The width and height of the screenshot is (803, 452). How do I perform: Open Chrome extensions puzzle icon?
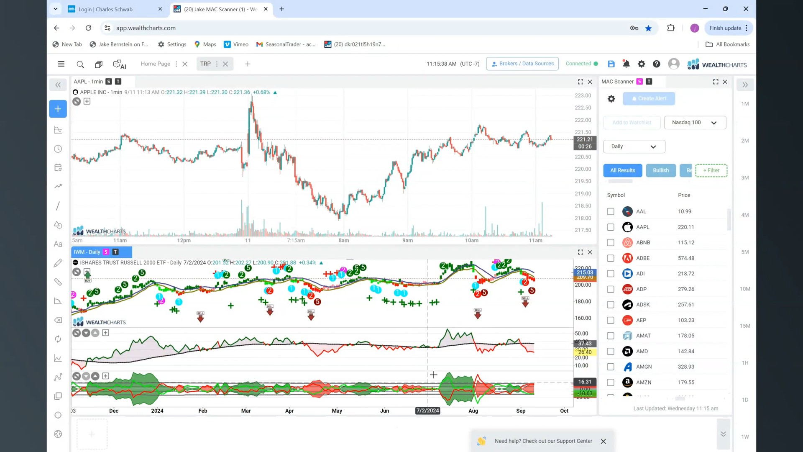[x=671, y=28]
